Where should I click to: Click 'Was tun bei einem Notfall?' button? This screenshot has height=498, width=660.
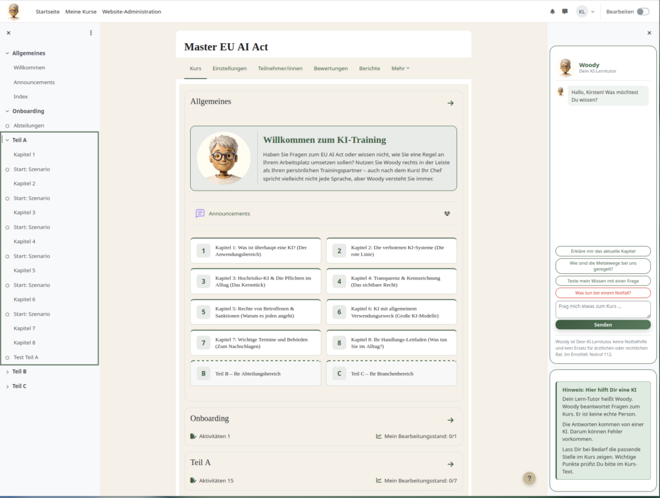[x=603, y=292]
